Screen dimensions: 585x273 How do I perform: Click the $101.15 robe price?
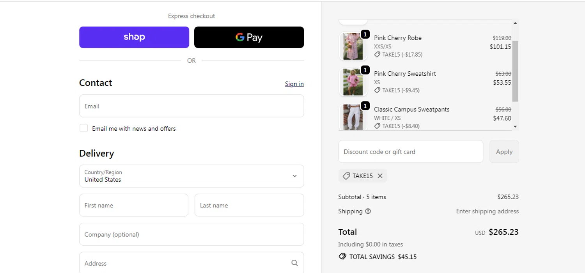[500, 47]
